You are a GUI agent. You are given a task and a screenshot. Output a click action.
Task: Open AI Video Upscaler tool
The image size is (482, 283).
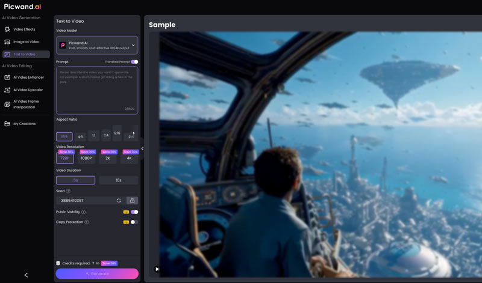(28, 90)
